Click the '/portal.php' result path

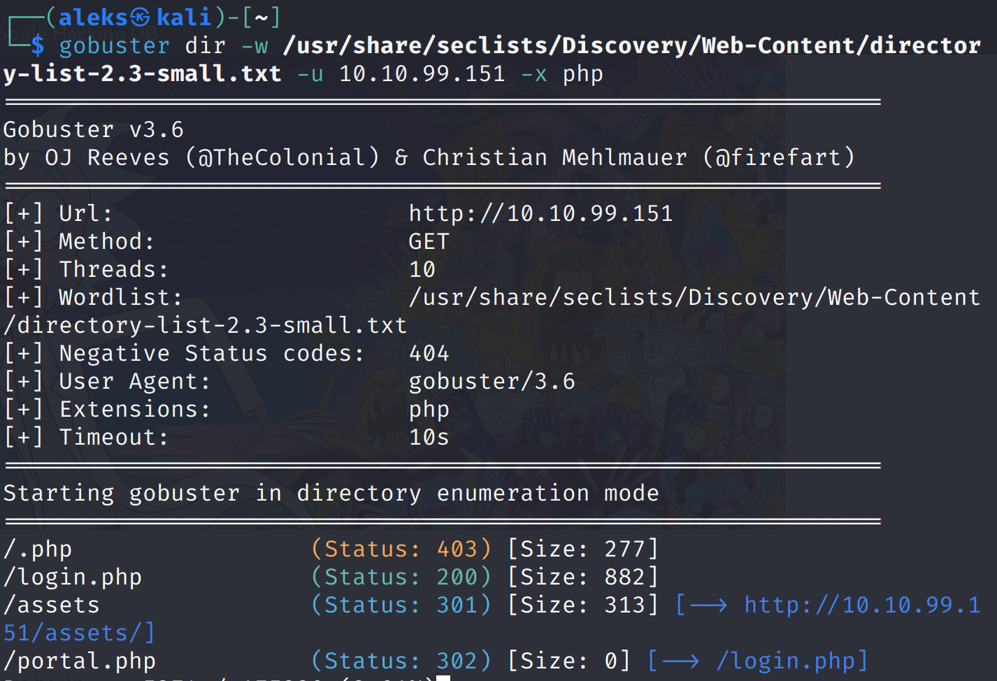[x=80, y=661]
